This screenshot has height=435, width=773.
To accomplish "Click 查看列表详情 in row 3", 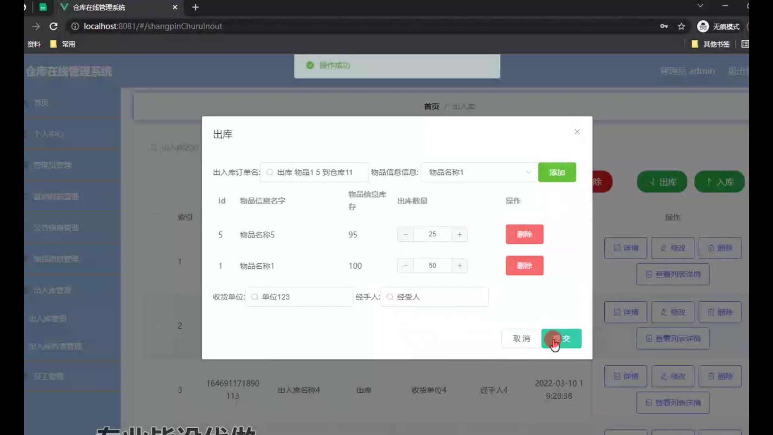I will (x=673, y=403).
